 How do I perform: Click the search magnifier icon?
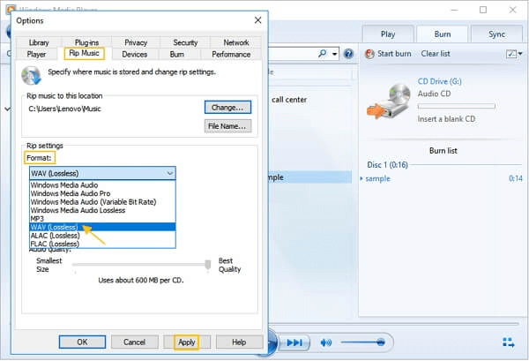click(x=323, y=53)
